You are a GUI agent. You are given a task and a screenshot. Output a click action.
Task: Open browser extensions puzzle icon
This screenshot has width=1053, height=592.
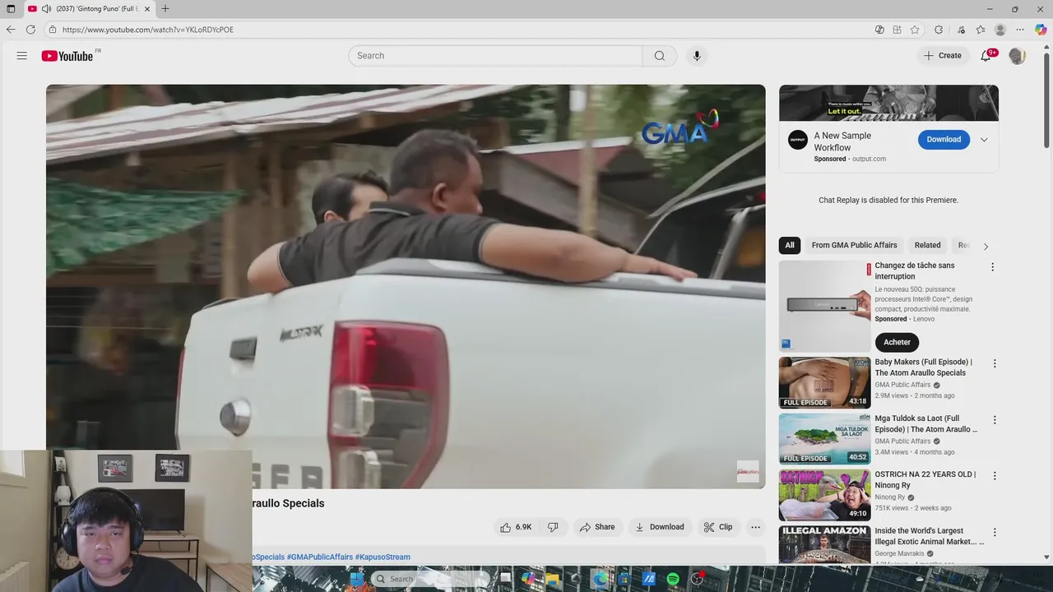pyautogui.click(x=939, y=30)
